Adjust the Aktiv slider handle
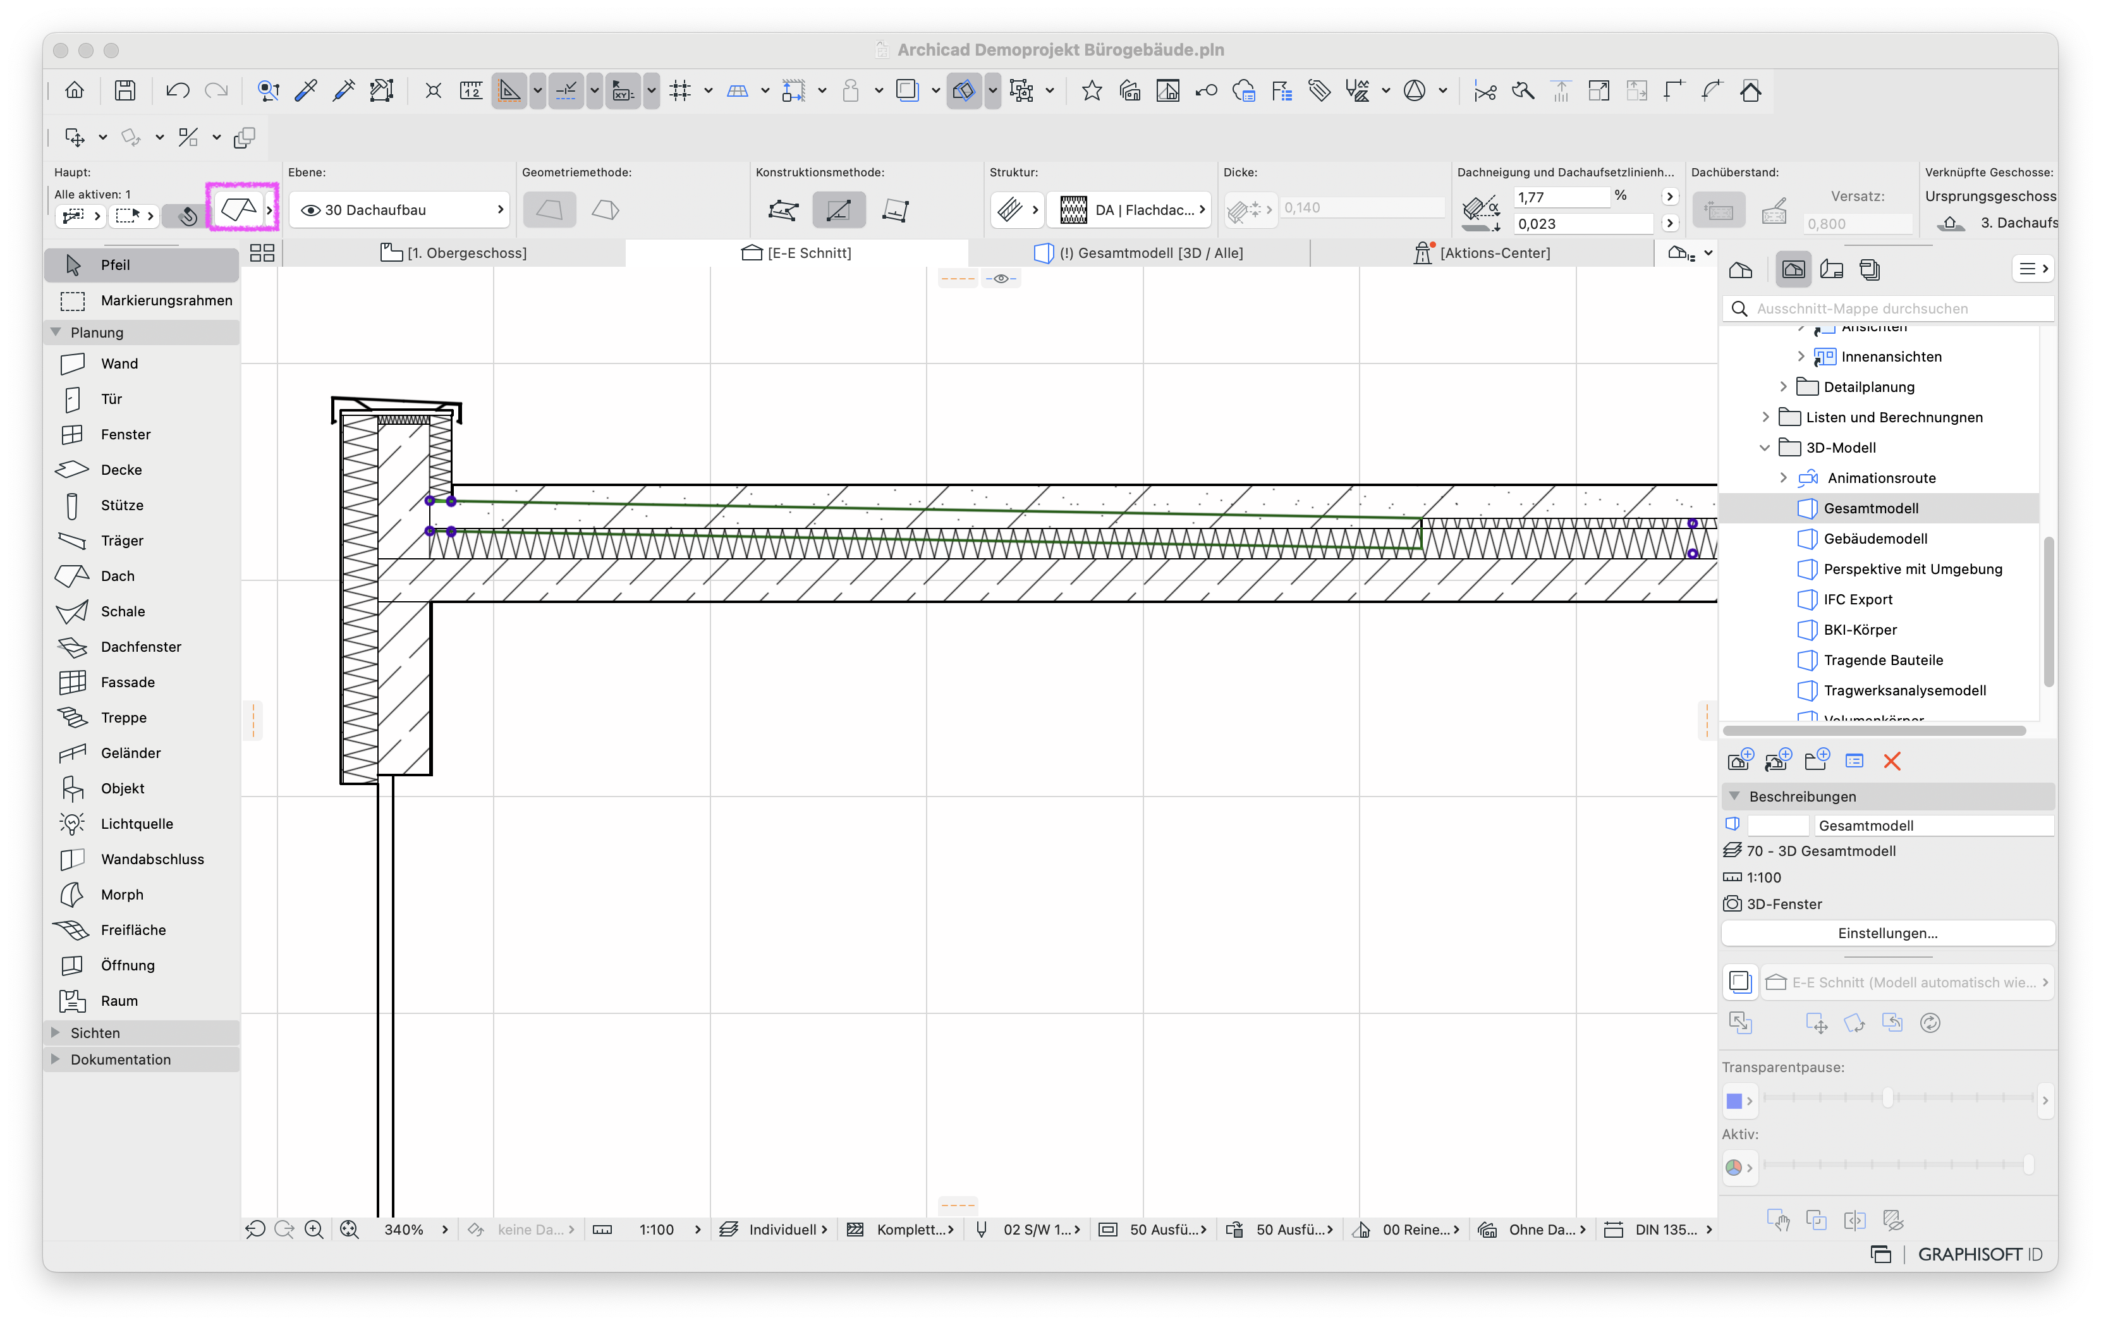Screen dimensions: 2101x1325 point(2028,1164)
